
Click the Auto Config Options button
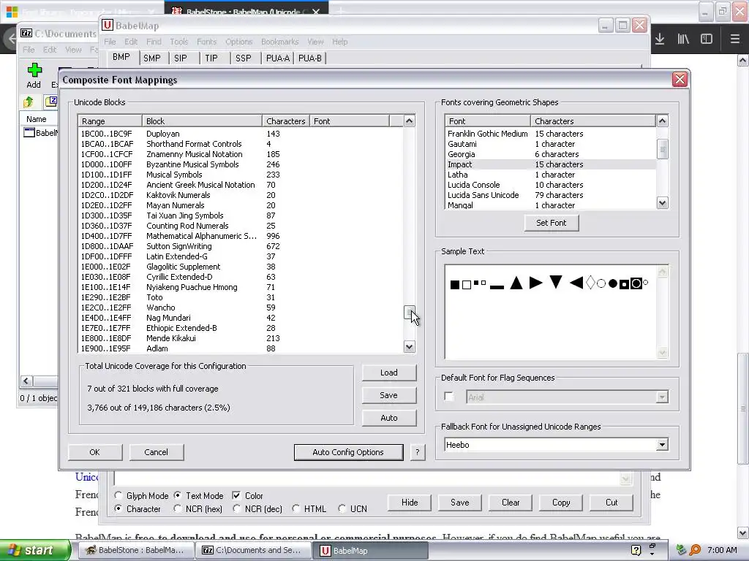pos(348,452)
